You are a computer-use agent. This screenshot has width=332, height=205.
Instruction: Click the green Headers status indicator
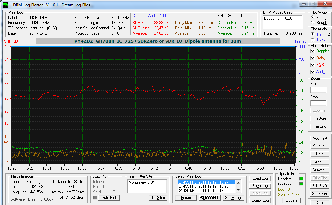point(301,179)
